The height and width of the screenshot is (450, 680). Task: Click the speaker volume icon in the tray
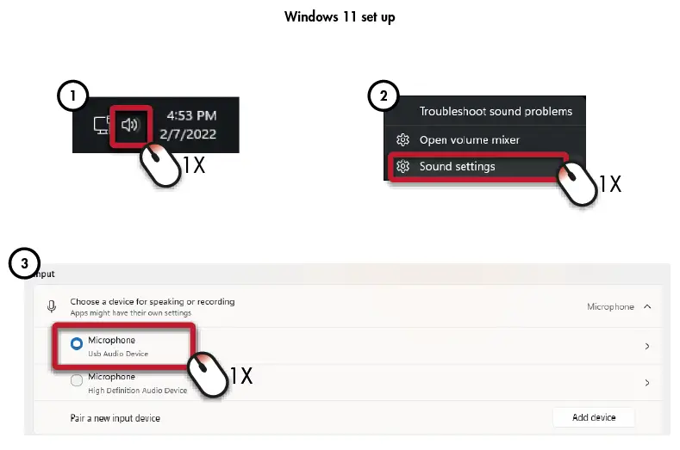click(x=130, y=125)
